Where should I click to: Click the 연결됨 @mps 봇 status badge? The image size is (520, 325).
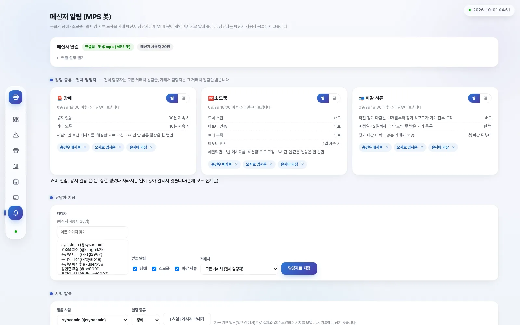[x=108, y=47]
